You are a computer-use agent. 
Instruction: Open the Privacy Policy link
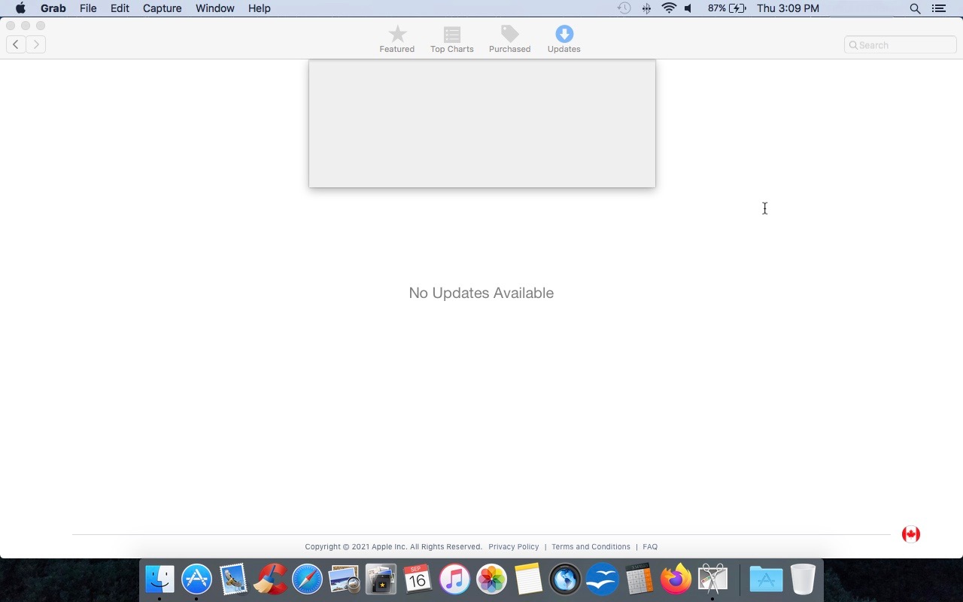point(514,546)
